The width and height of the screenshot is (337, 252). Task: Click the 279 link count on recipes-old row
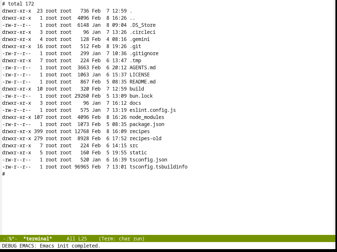click(38, 138)
